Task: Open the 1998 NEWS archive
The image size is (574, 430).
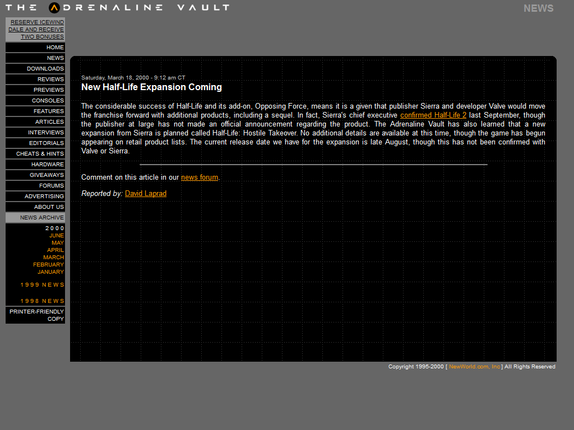Action: 42,301
